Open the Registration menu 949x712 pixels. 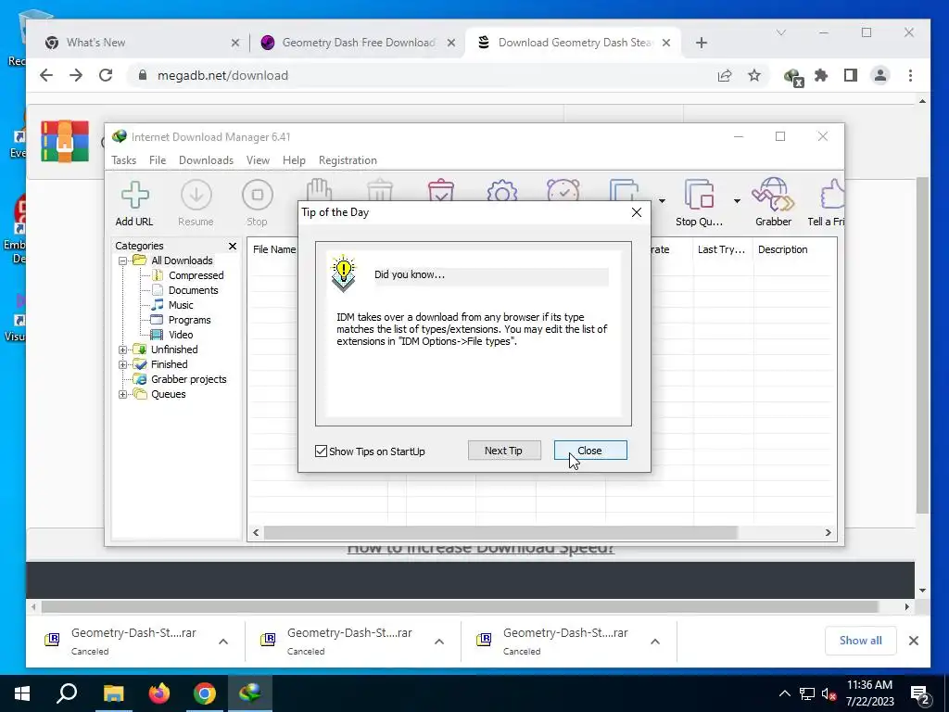click(348, 160)
